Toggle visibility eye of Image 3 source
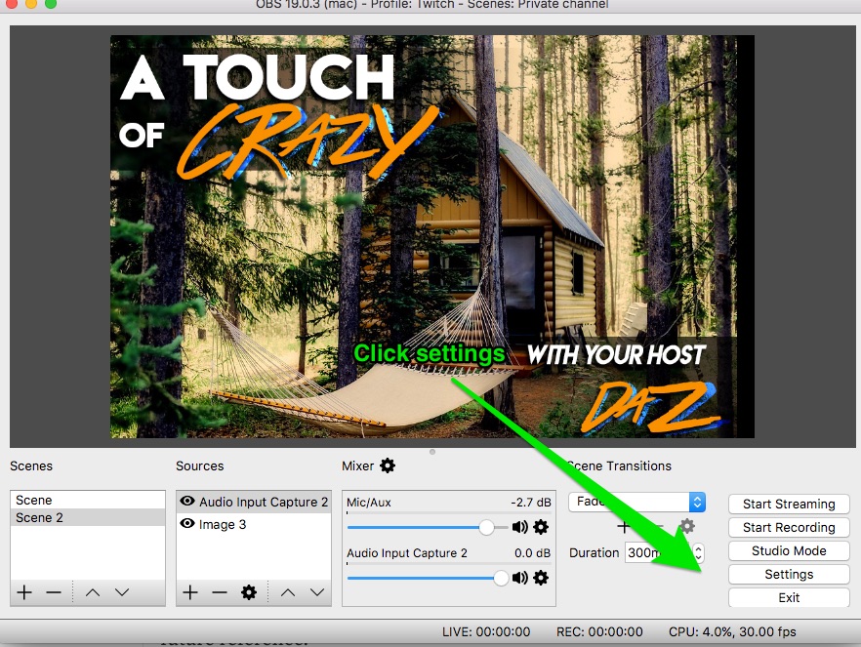This screenshot has height=647, width=861. coord(187,523)
